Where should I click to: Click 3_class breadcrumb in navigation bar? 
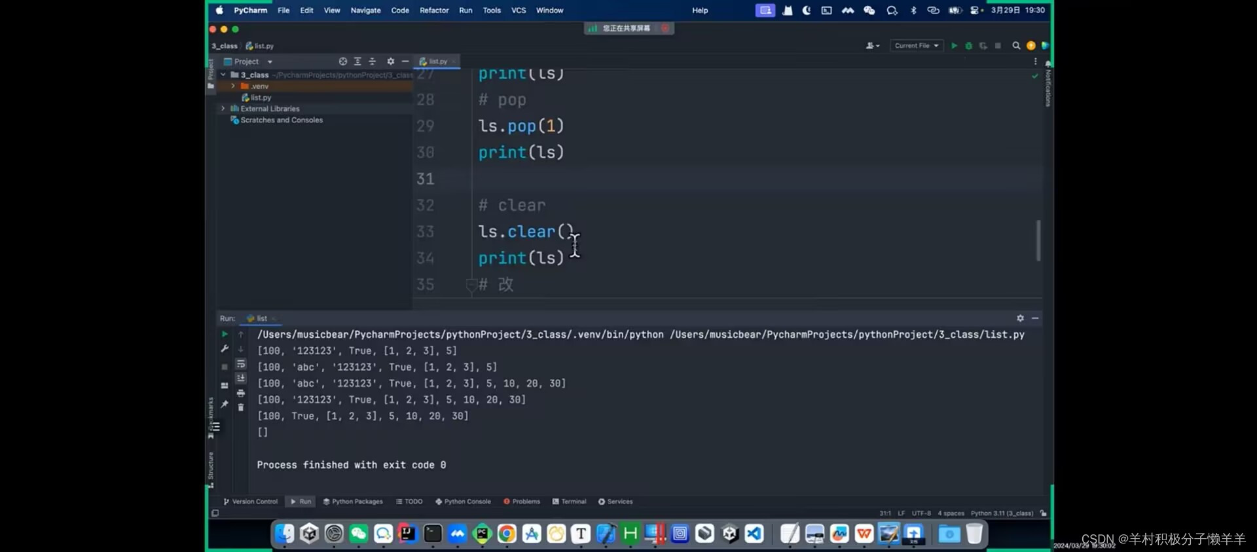point(225,46)
